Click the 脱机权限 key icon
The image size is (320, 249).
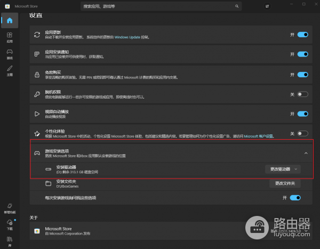tap(37, 94)
